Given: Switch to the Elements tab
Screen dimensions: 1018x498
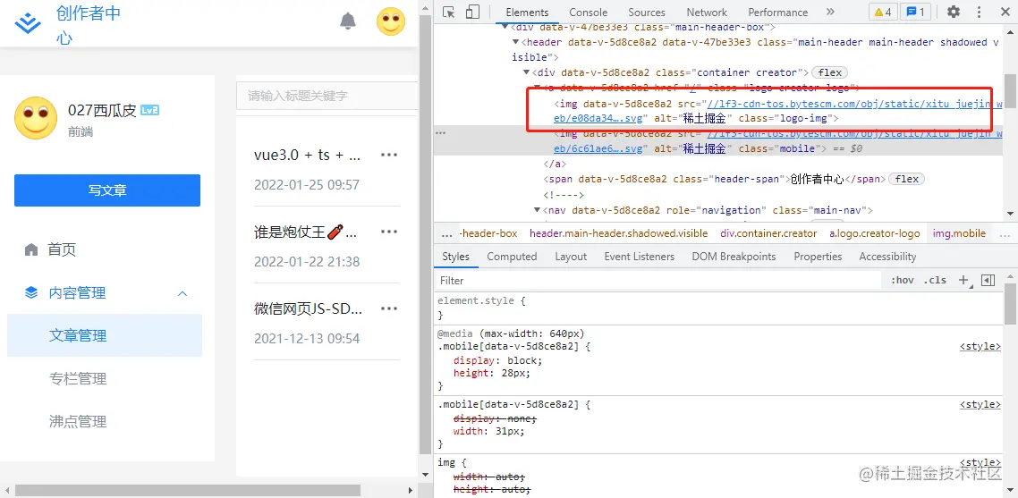Looking at the screenshot, I should coord(527,13).
